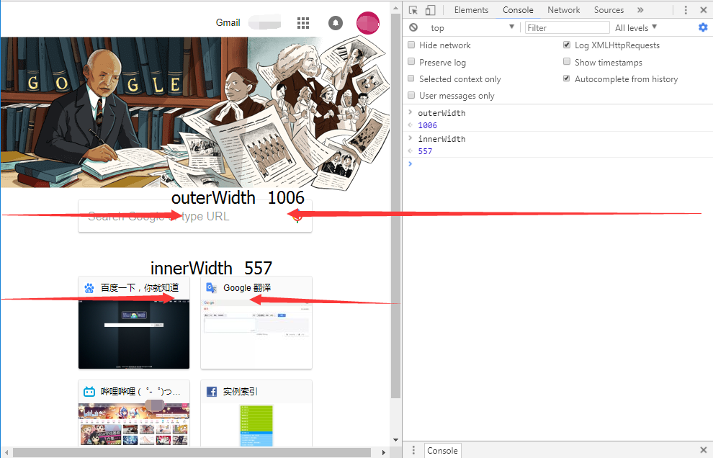Open the Google 翻译 tile title
Viewport: 713px width, 458px height.
click(x=247, y=288)
